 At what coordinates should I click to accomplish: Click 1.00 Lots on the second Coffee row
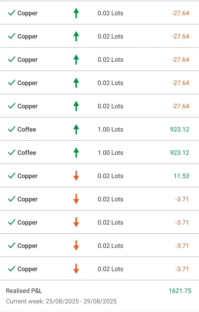pos(110,152)
